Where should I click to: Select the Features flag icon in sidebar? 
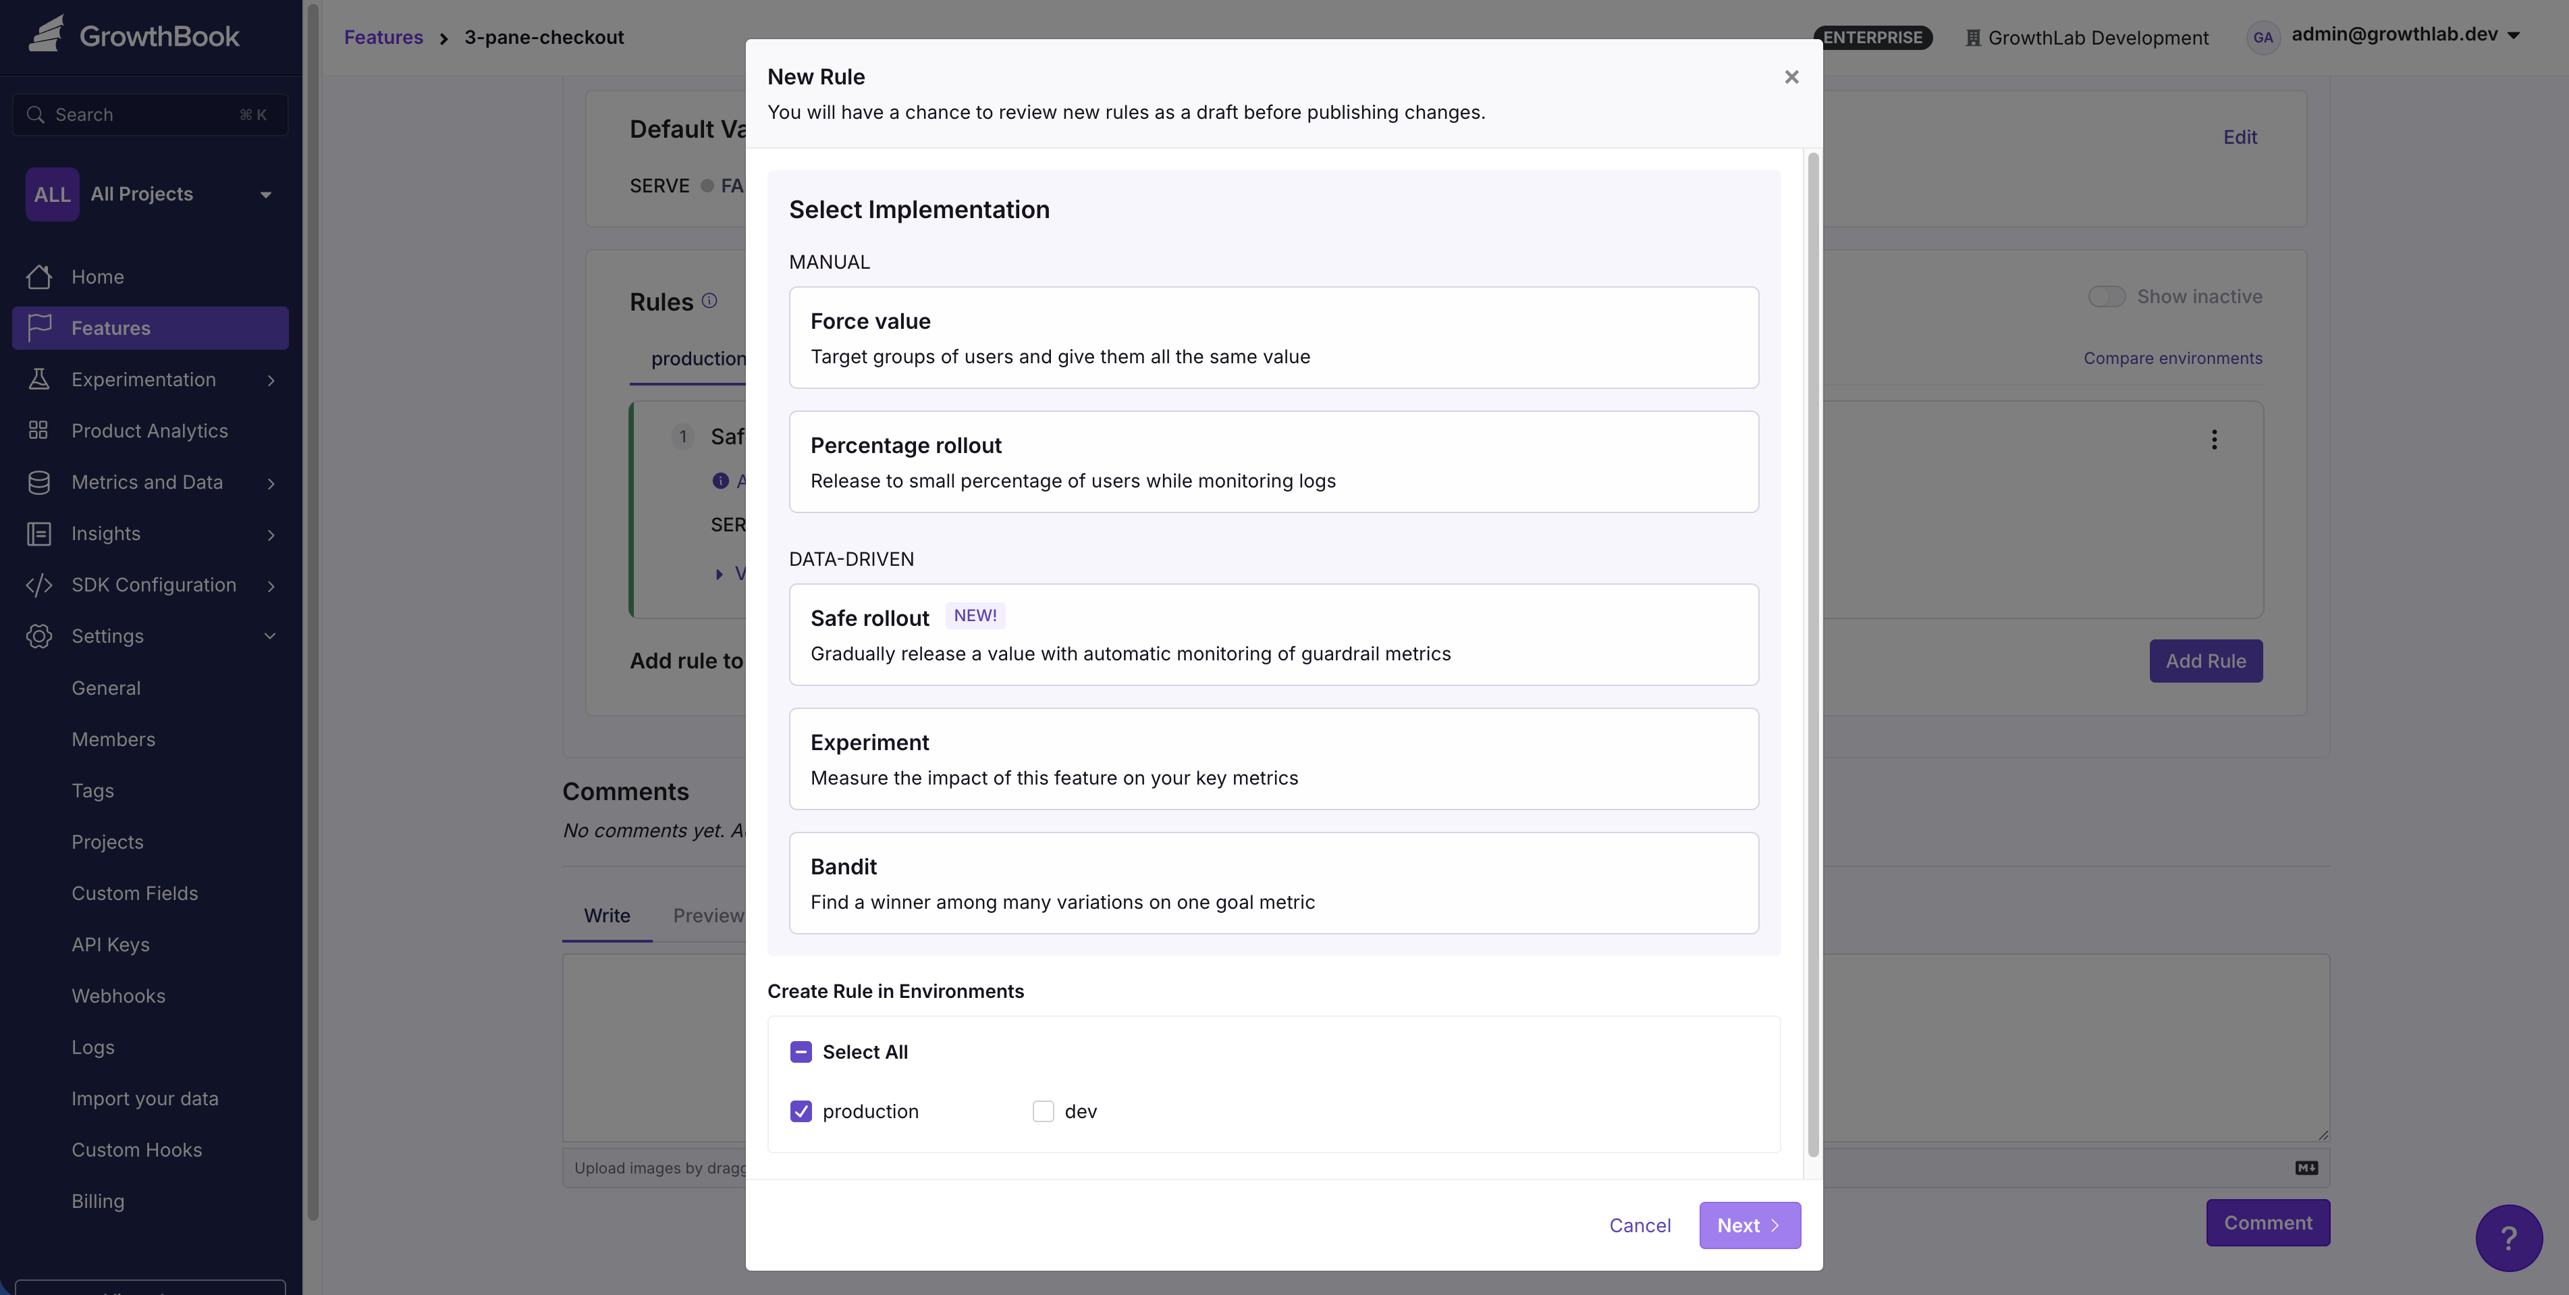[40, 327]
